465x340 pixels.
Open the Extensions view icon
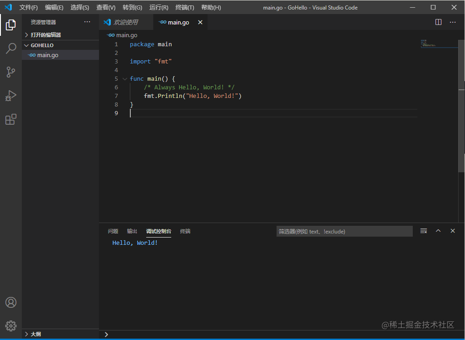click(11, 119)
